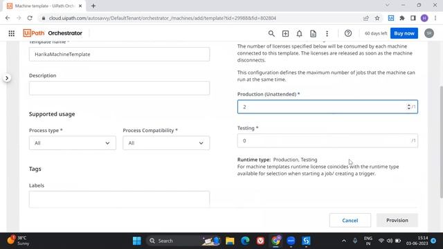Click the microphone tray icon
Image resolution: width=443 pixels, height=249 pixels.
point(355,241)
